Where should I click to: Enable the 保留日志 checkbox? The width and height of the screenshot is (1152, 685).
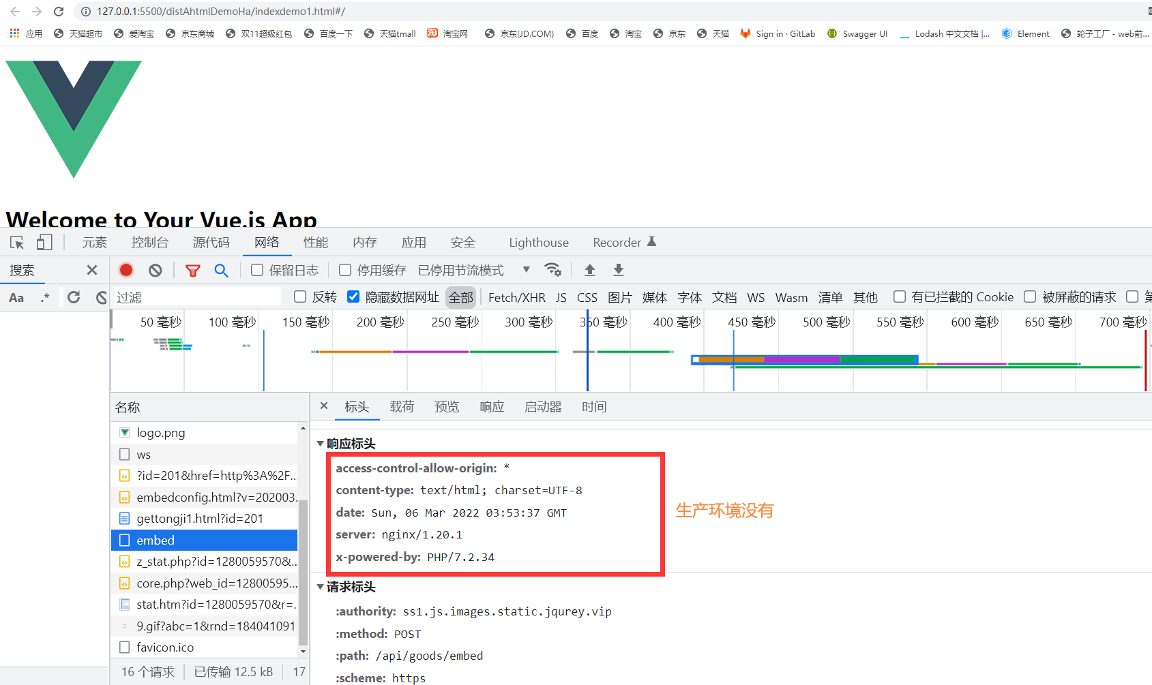(x=257, y=270)
